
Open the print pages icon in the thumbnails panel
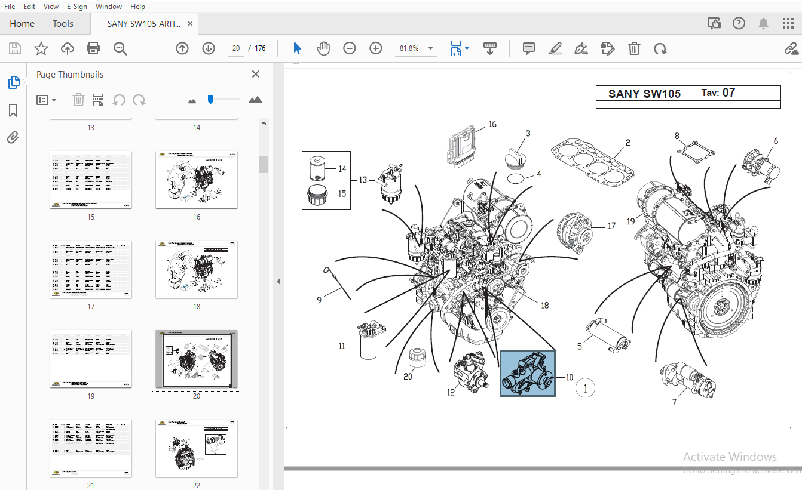coord(99,100)
